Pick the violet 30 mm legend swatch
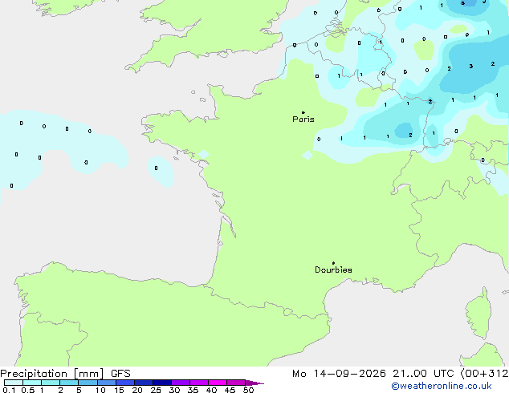The image size is (509, 393). pyautogui.click(x=181, y=383)
